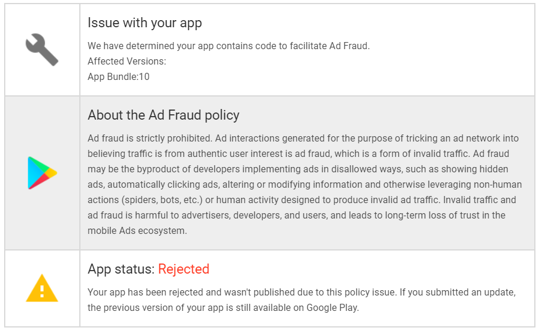Screen dimensions: 539x334
Task: Click the wrench icon
Action: [x=42, y=49]
